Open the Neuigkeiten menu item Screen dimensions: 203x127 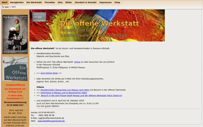pos(17,2)
